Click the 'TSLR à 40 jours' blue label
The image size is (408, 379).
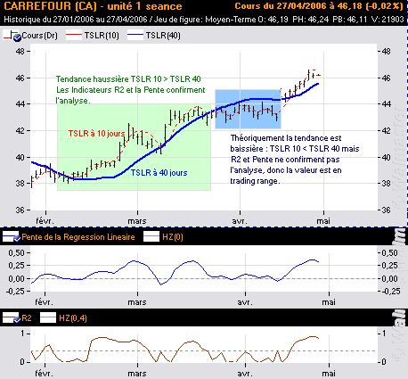159,173
